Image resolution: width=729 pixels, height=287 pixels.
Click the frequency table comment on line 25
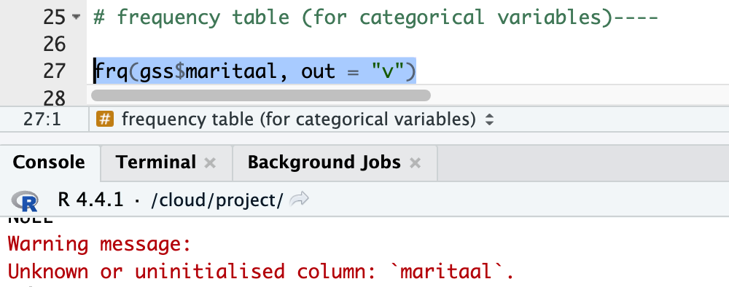[375, 17]
